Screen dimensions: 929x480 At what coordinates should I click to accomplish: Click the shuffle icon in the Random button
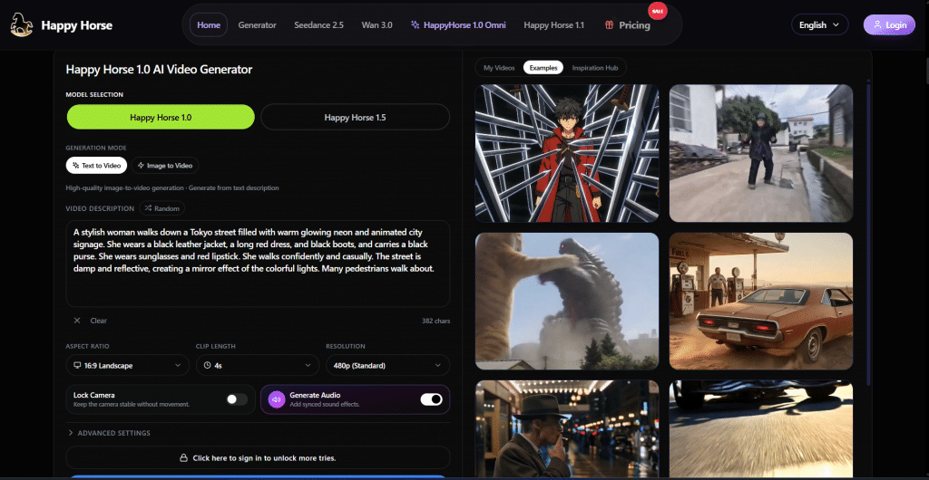click(x=148, y=208)
